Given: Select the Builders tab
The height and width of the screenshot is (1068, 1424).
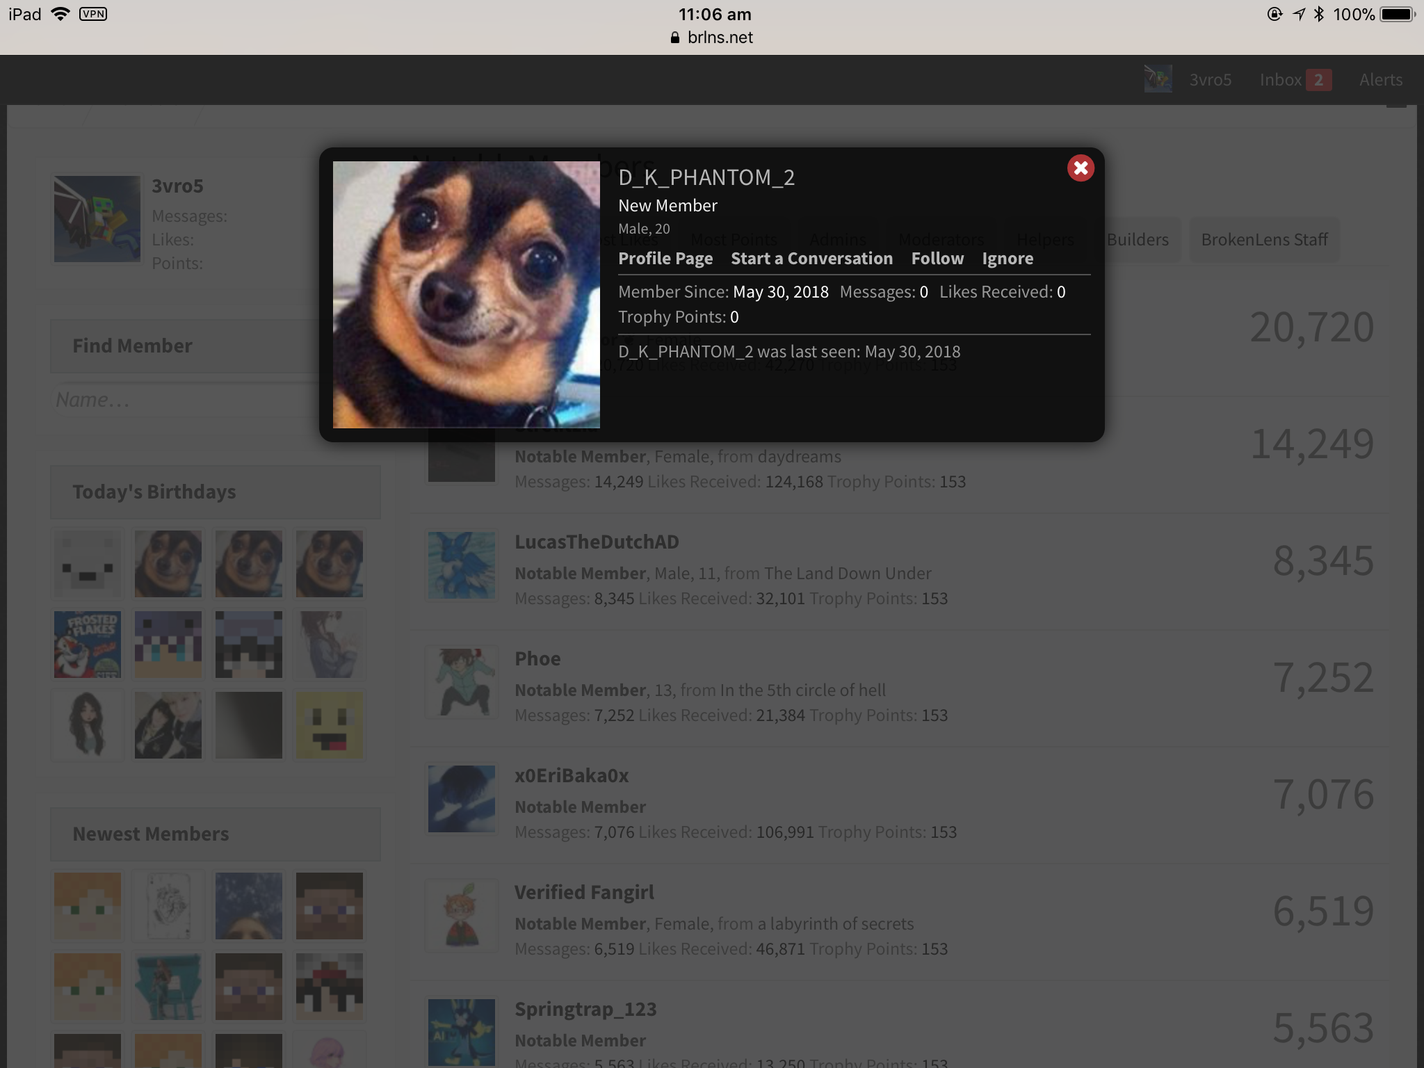Looking at the screenshot, I should [x=1138, y=240].
